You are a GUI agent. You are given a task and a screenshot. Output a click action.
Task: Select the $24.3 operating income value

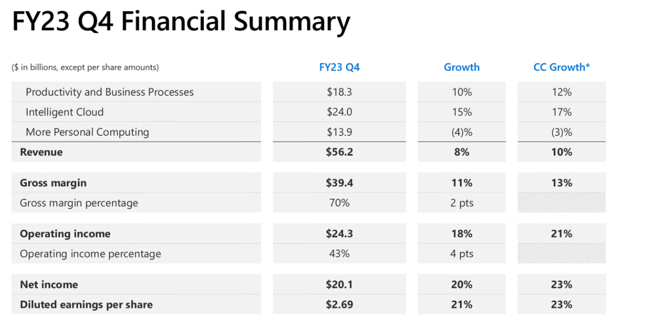point(339,234)
